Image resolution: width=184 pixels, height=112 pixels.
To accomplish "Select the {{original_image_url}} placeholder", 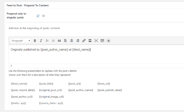I will 51,97.
